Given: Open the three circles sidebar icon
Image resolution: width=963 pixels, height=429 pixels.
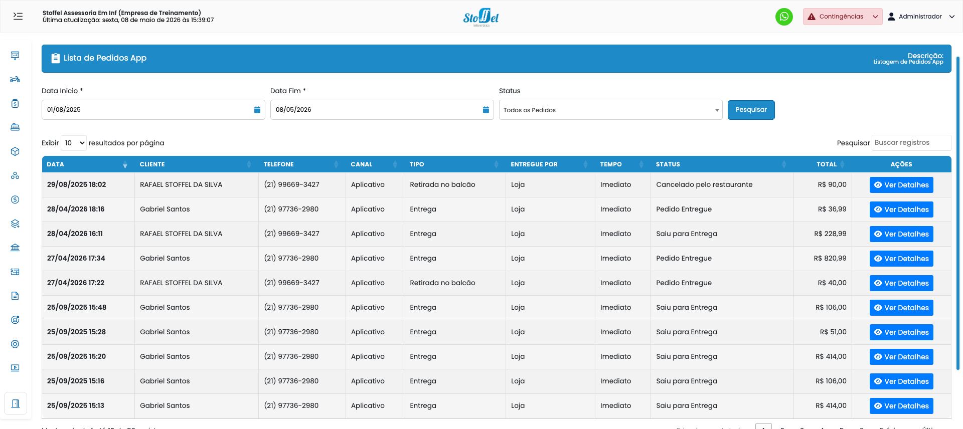Looking at the screenshot, I should [15, 175].
